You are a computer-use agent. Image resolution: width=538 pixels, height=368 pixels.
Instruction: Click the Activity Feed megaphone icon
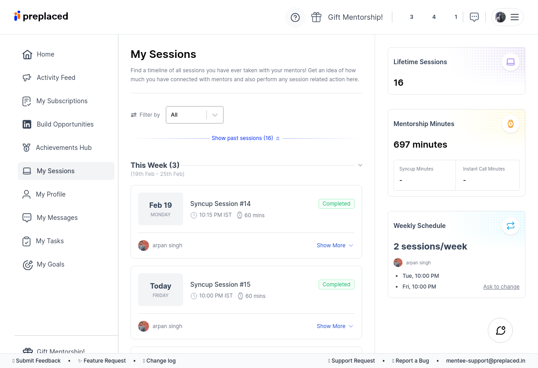click(27, 78)
